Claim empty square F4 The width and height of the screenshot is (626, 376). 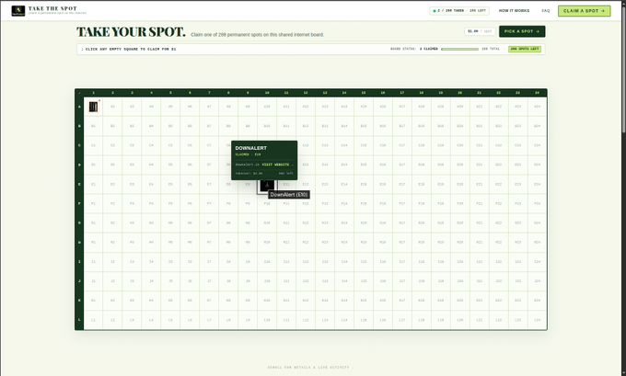click(x=151, y=204)
